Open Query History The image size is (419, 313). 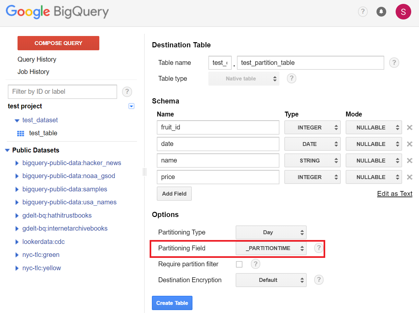[x=37, y=59]
